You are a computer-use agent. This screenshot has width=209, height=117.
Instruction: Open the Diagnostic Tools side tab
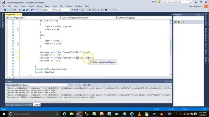(206, 19)
